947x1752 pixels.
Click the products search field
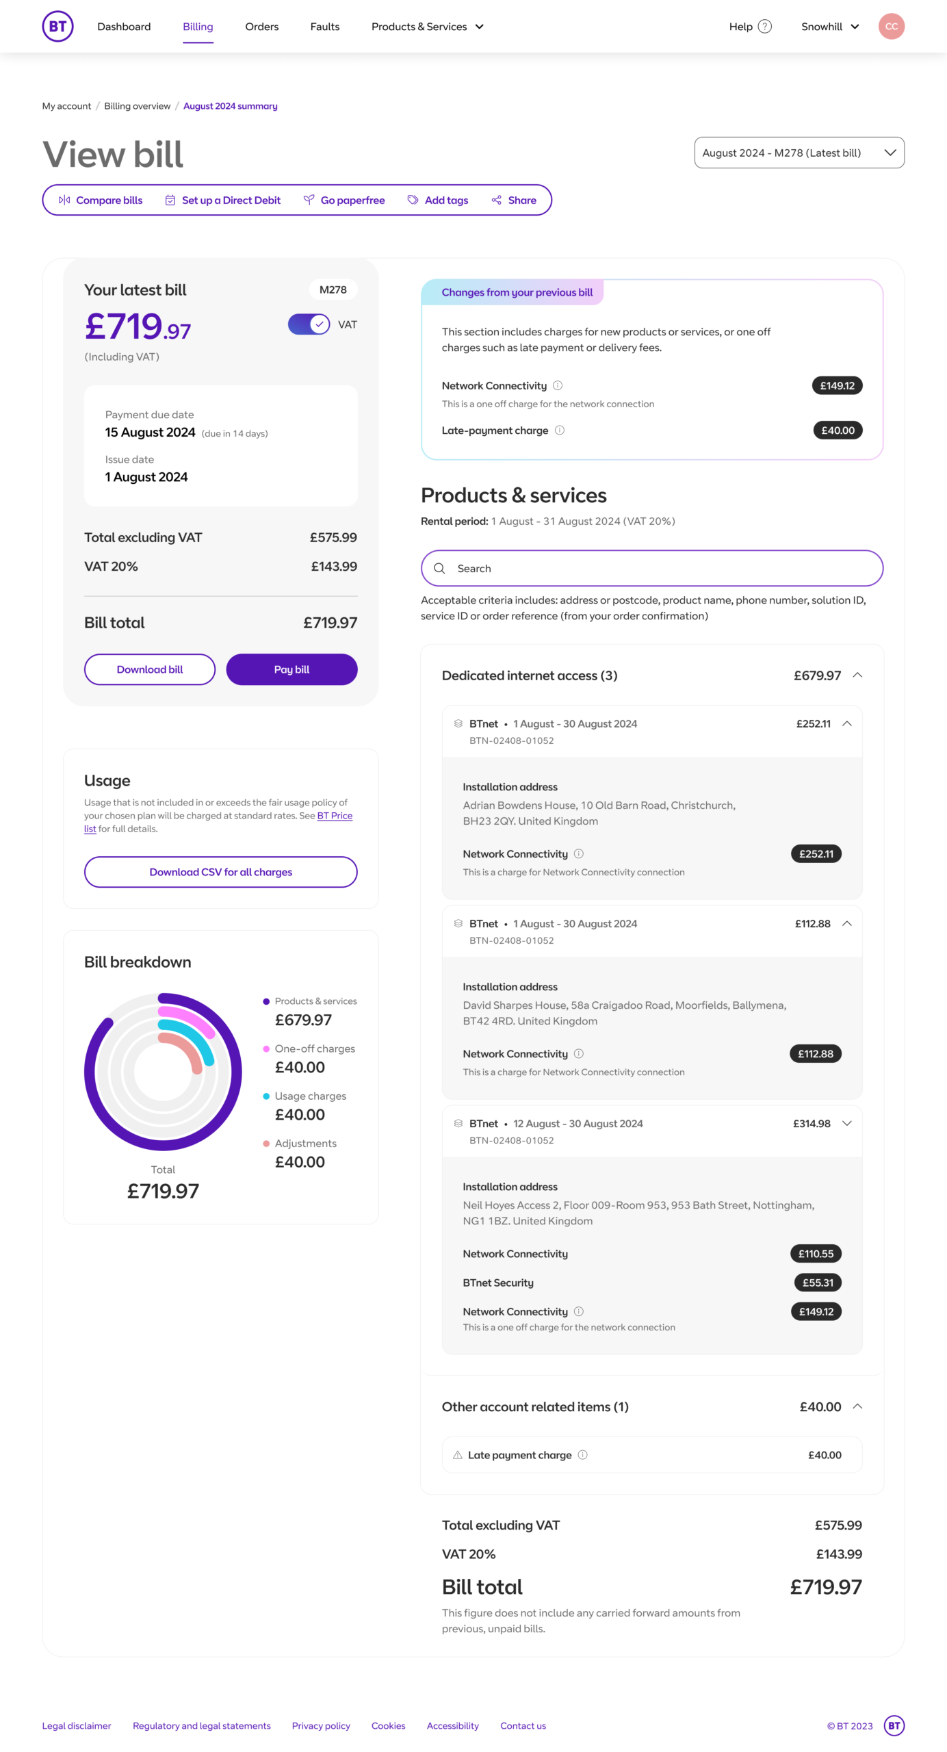click(x=651, y=568)
